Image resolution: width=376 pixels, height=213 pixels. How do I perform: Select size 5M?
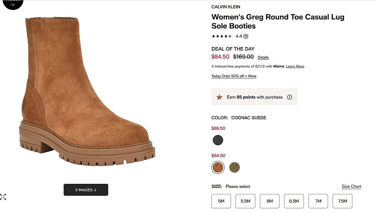click(221, 201)
